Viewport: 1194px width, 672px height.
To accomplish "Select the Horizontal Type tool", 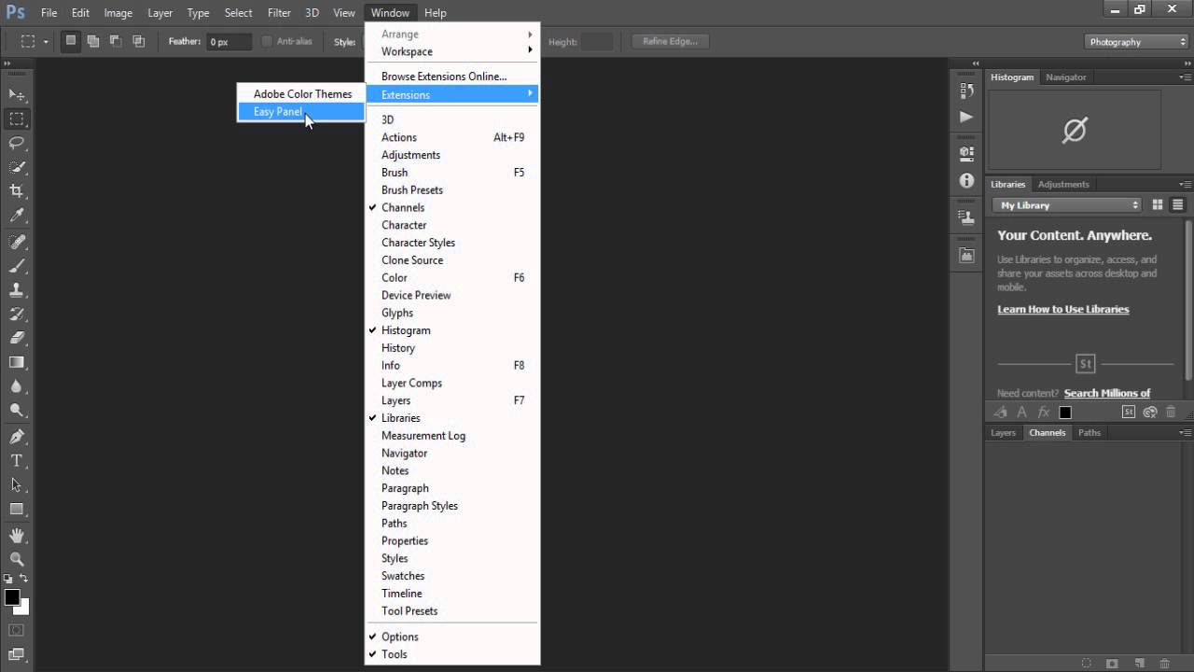I will click(x=17, y=461).
